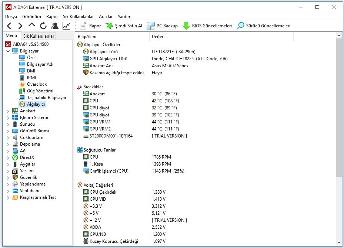Click the Depolama disk icon

15,144
